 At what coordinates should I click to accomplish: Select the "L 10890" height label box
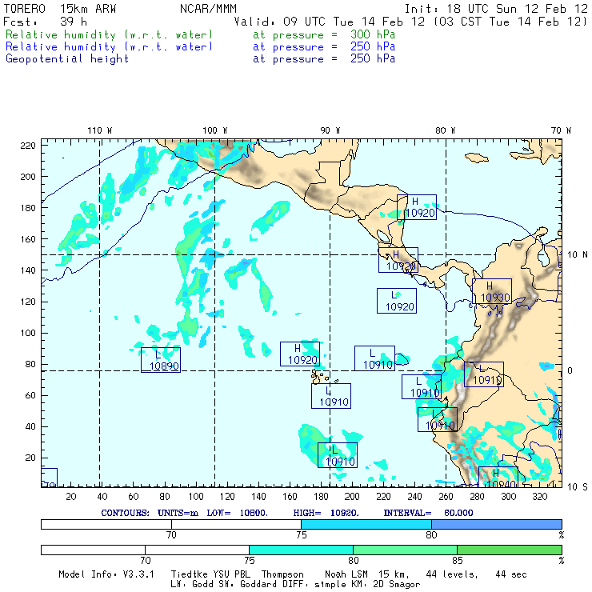tap(161, 360)
